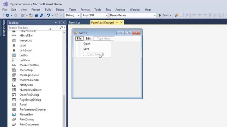Click the Navigate Forward toolbar icon
Screen dimensions: 227x127
point(16,15)
